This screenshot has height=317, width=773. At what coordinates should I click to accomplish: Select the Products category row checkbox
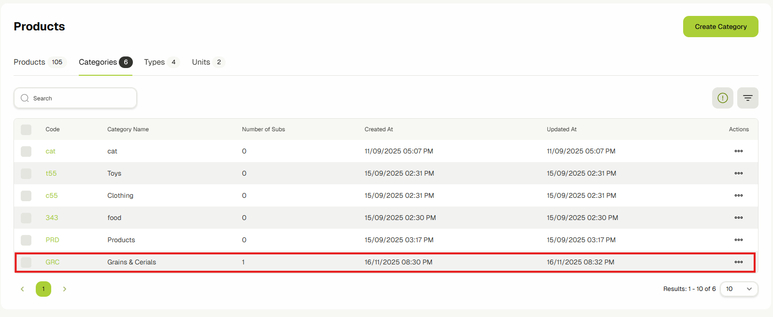tap(26, 240)
